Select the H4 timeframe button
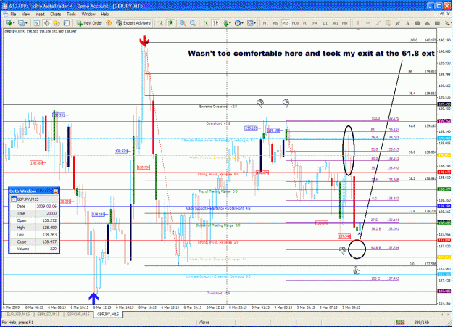 point(315,23)
